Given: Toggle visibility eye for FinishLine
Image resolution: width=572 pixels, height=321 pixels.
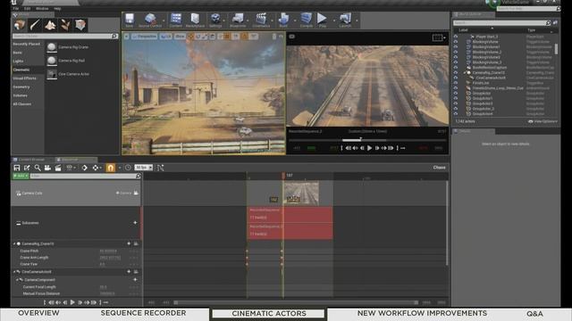Looking at the screenshot, I should pyautogui.click(x=456, y=83).
